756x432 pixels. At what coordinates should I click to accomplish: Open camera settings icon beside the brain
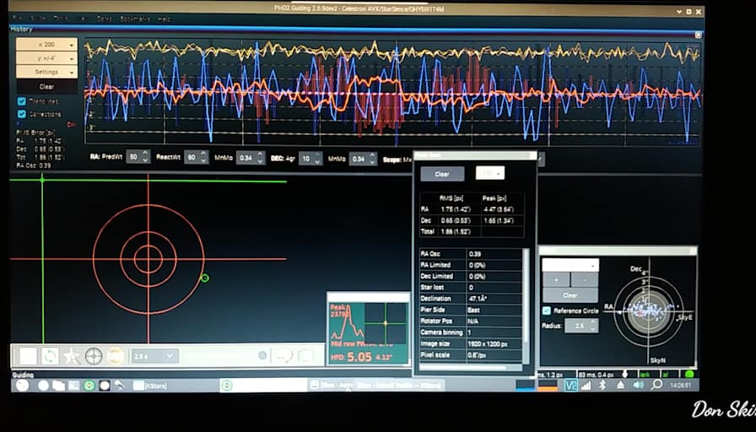pos(305,356)
